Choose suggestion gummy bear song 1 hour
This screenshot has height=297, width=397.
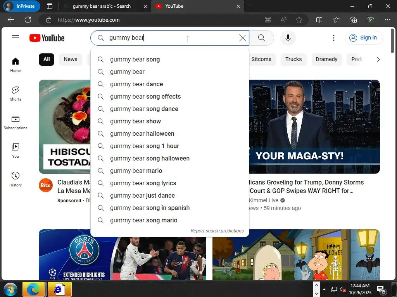coord(170,146)
